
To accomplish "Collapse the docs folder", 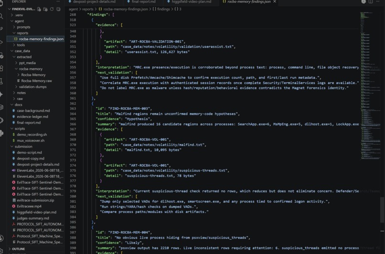I will [36, 105].
